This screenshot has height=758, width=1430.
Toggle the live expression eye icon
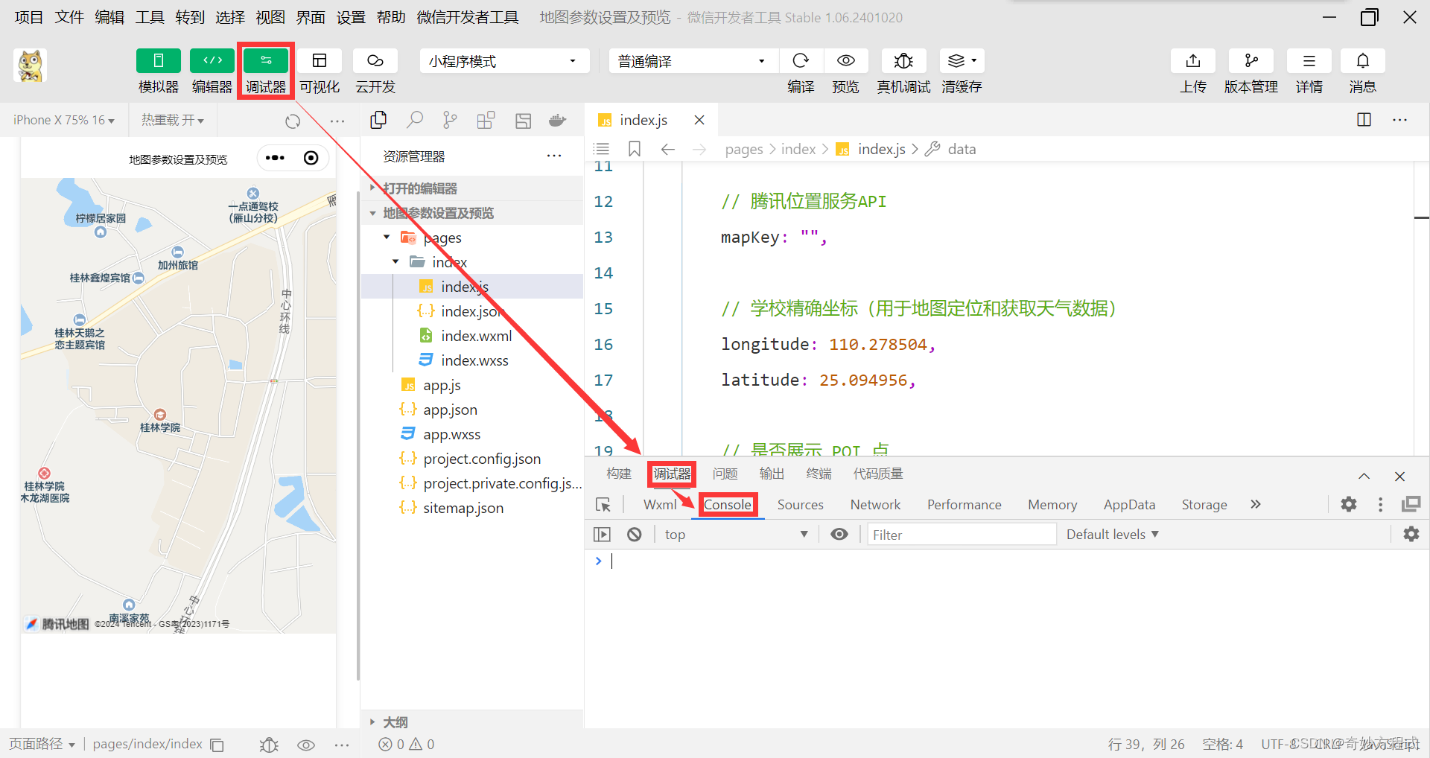click(839, 534)
